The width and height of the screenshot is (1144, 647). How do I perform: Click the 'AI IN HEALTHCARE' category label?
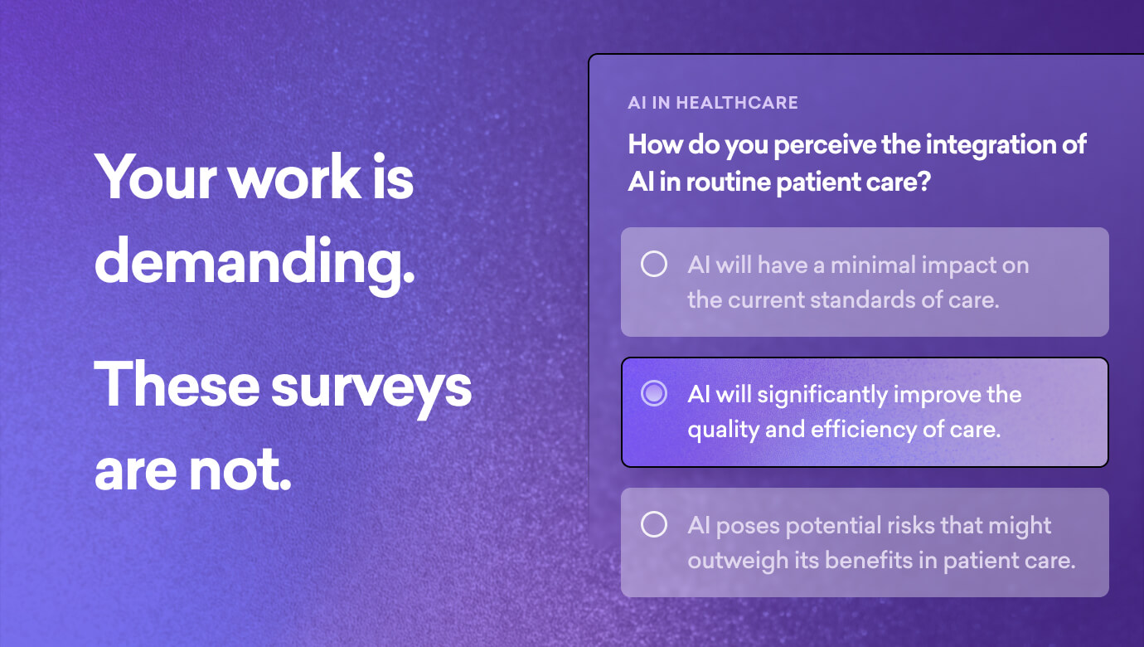pos(713,103)
